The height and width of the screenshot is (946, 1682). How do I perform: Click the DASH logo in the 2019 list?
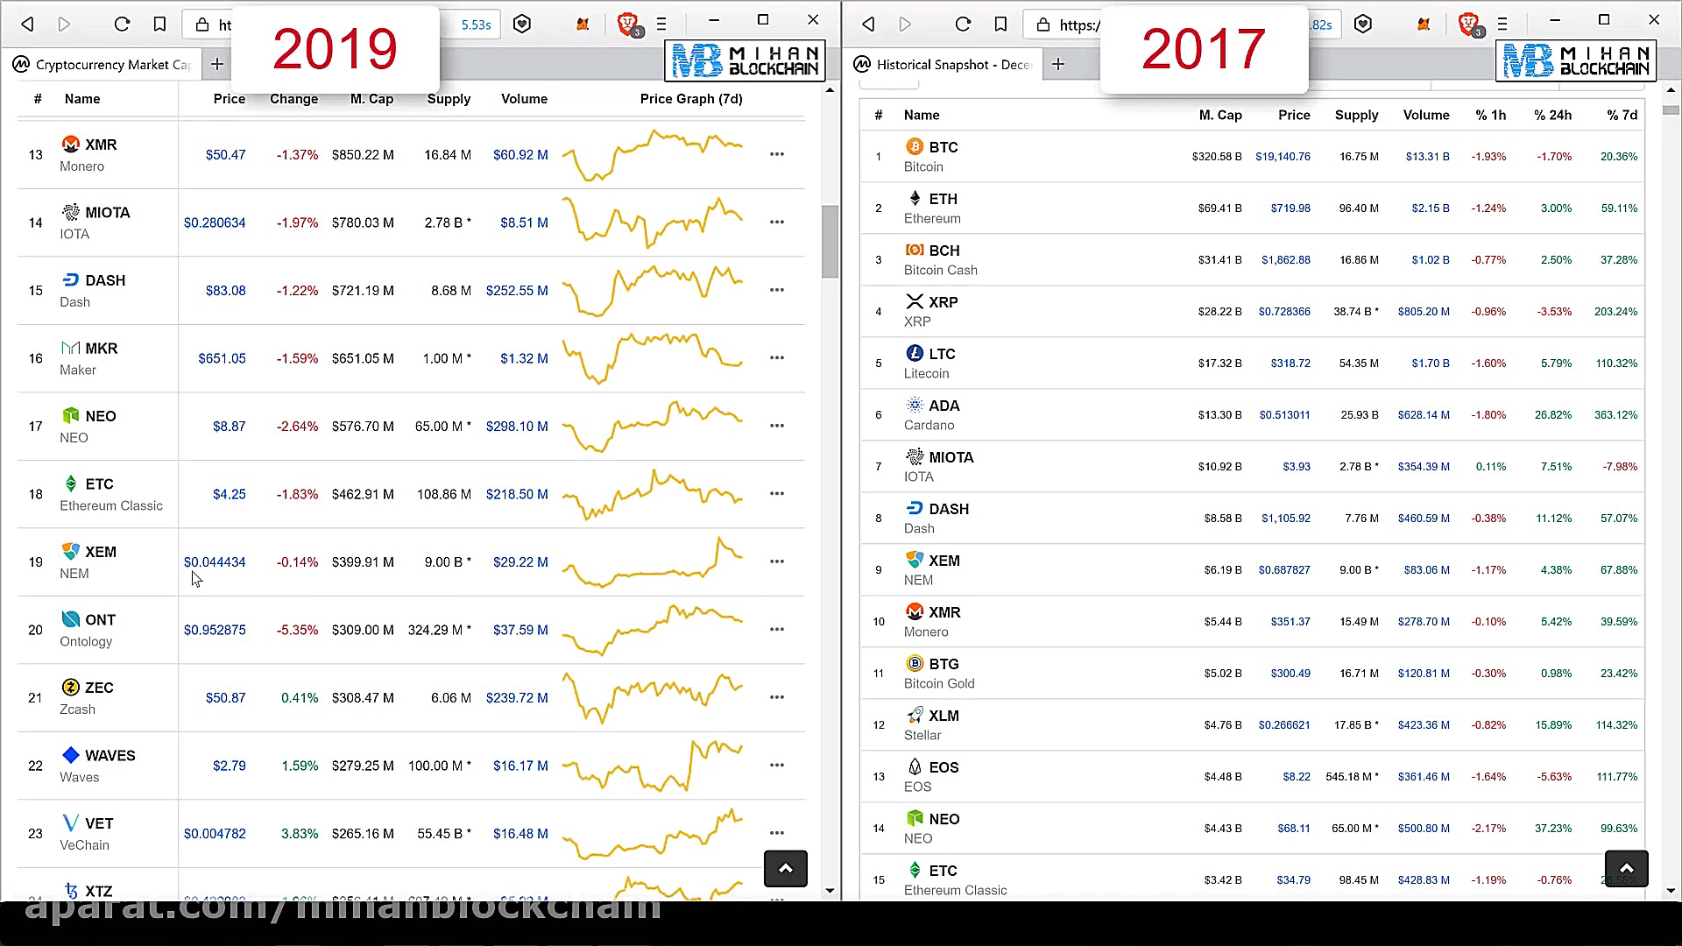pyautogui.click(x=71, y=279)
